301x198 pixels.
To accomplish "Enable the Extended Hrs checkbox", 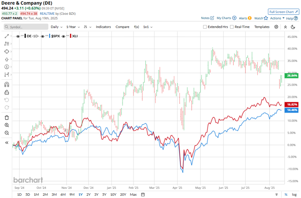I will point(205,27).
